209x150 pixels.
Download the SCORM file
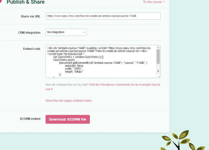(x=67, y=119)
